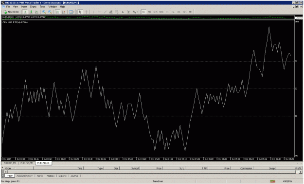
Task: Set timeframe to M15
Action: click(155, 12)
